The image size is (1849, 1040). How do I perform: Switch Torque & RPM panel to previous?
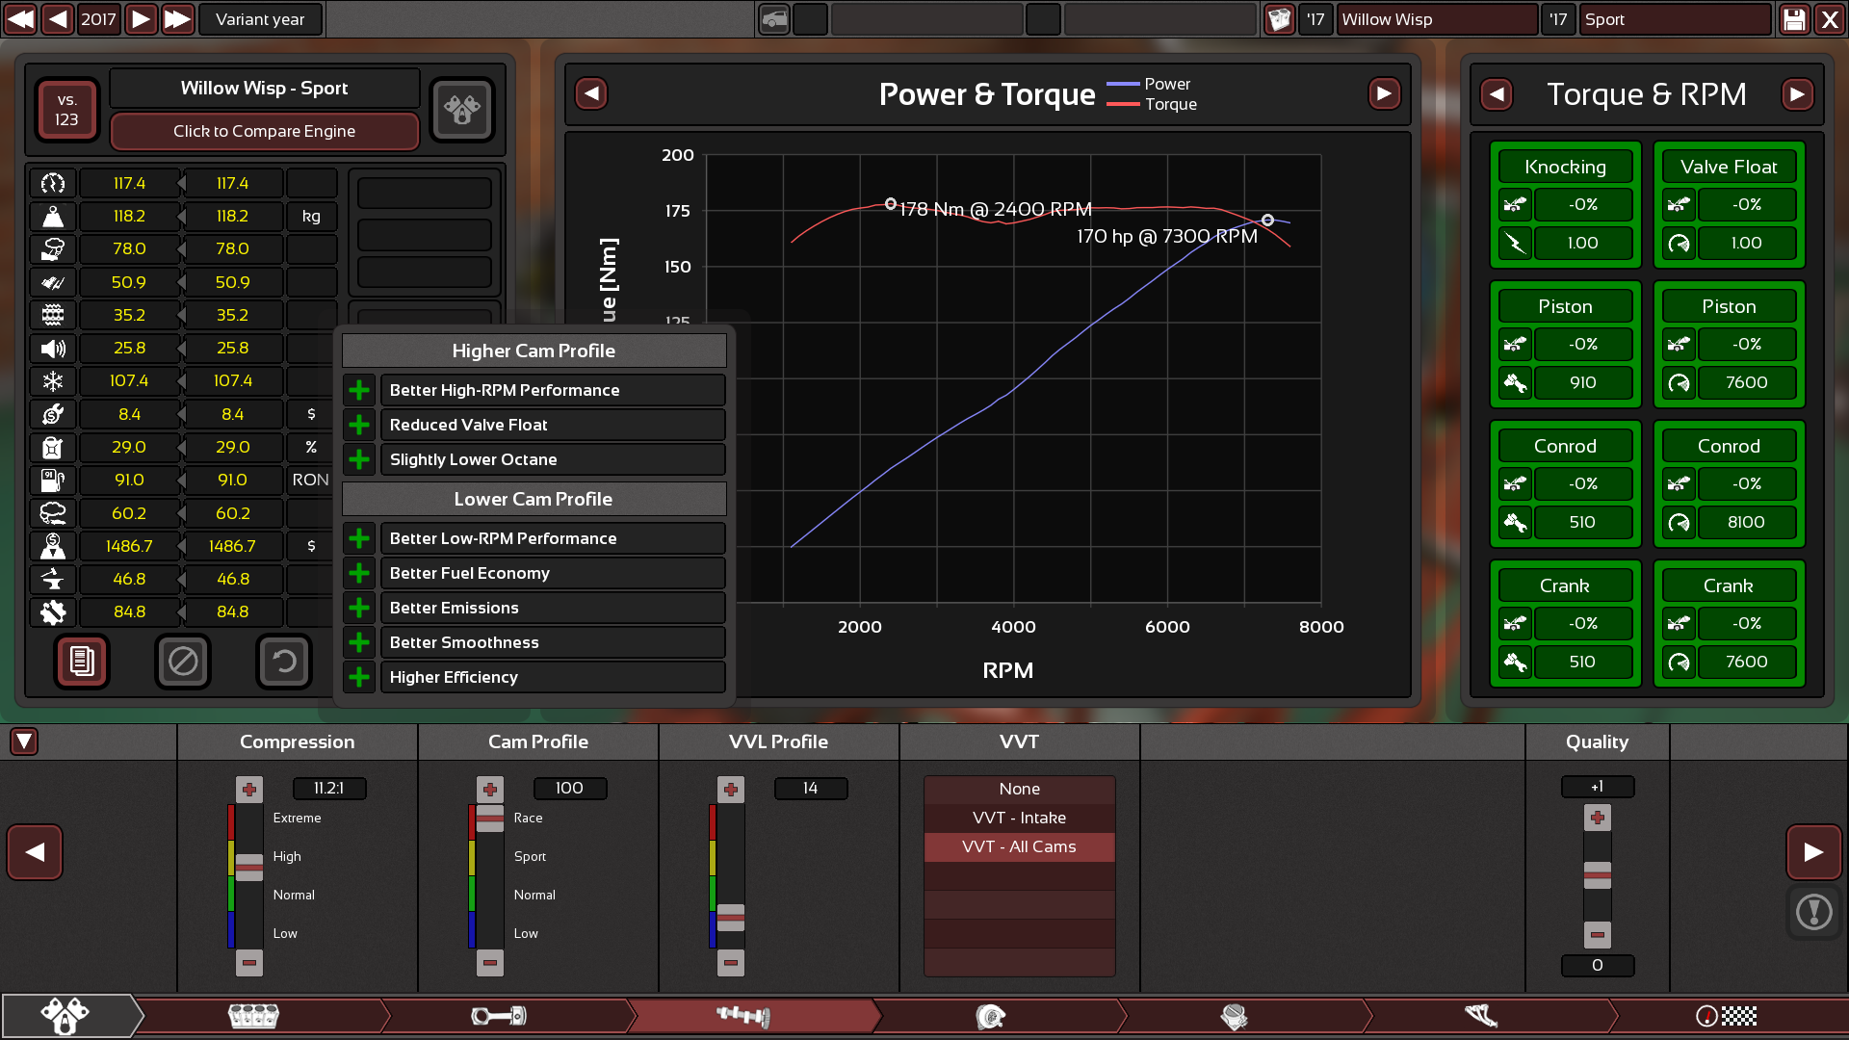click(1496, 94)
